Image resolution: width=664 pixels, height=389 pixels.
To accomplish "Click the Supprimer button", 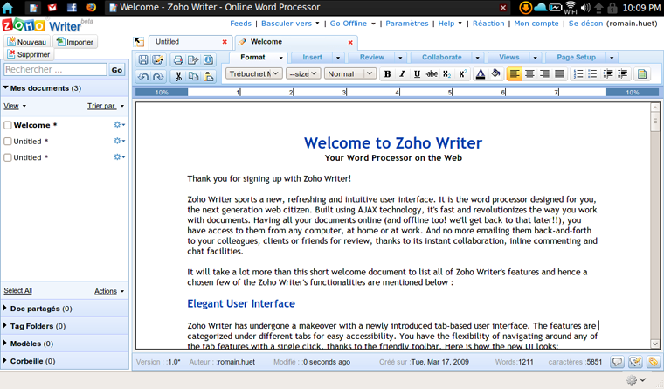I will click(29, 54).
